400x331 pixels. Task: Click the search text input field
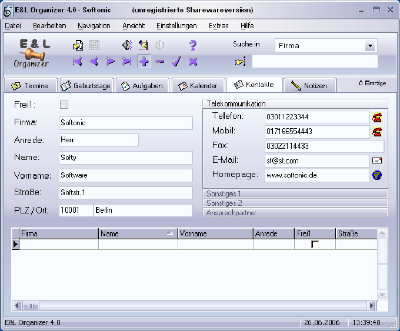coord(315,62)
